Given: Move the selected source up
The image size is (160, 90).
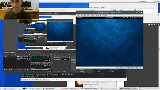Looking at the screenshot, I should click(25, 69).
